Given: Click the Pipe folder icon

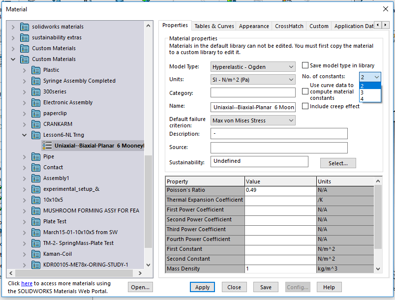Looking at the screenshot, I should click(x=36, y=157).
